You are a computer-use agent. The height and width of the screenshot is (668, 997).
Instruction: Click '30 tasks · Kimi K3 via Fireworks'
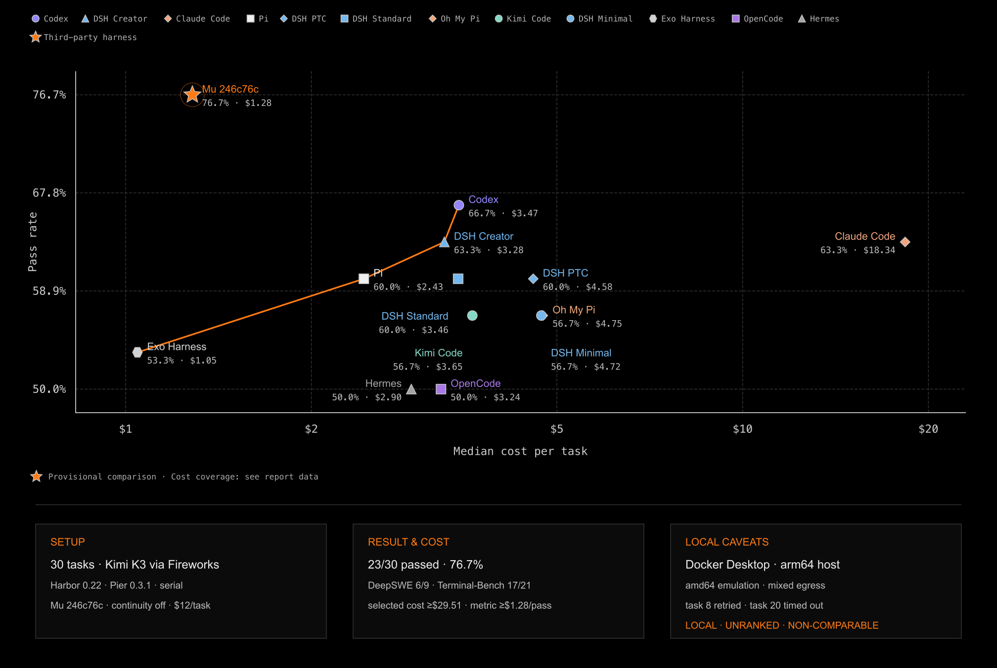point(135,565)
